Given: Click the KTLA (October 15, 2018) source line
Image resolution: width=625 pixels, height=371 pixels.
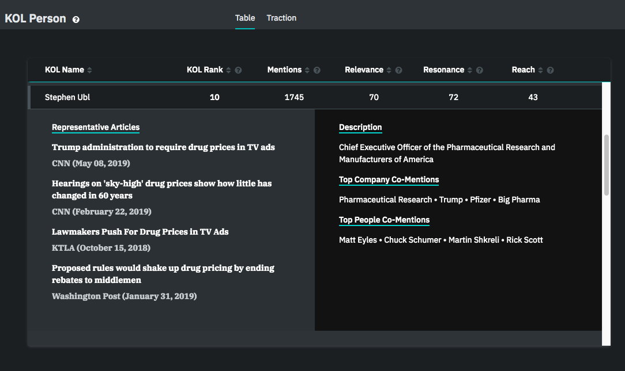Looking at the screenshot, I should pyautogui.click(x=101, y=248).
